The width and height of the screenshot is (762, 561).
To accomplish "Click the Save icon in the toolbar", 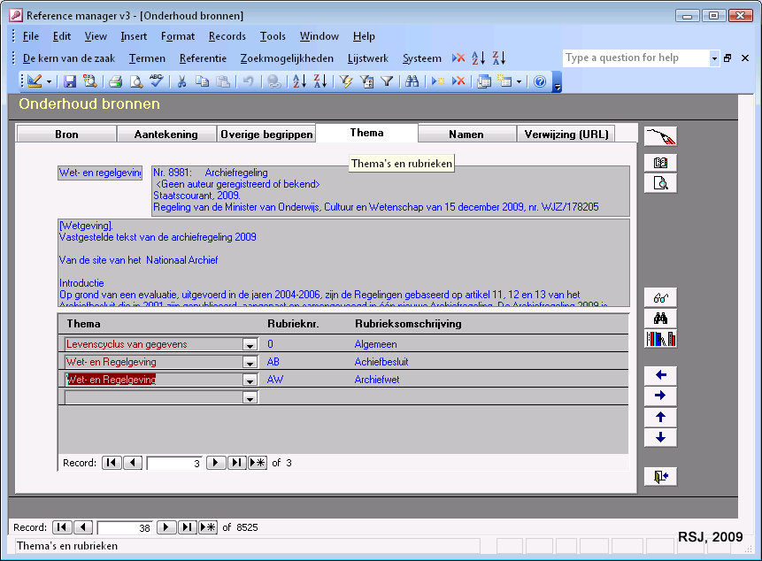I will [70, 81].
